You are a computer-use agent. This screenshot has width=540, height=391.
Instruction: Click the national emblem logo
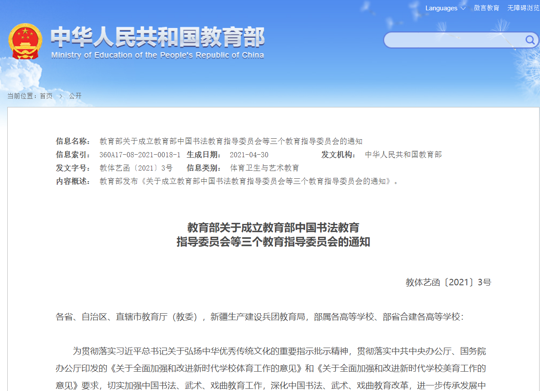25,41
